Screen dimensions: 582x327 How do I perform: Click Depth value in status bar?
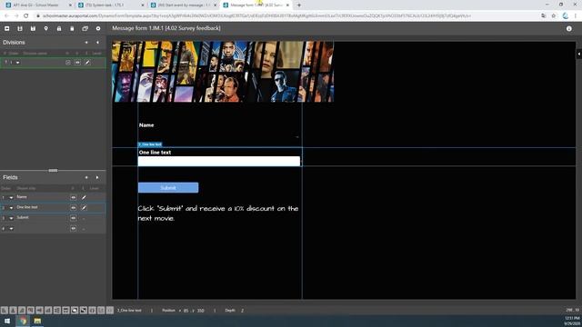pyautogui.click(x=243, y=311)
